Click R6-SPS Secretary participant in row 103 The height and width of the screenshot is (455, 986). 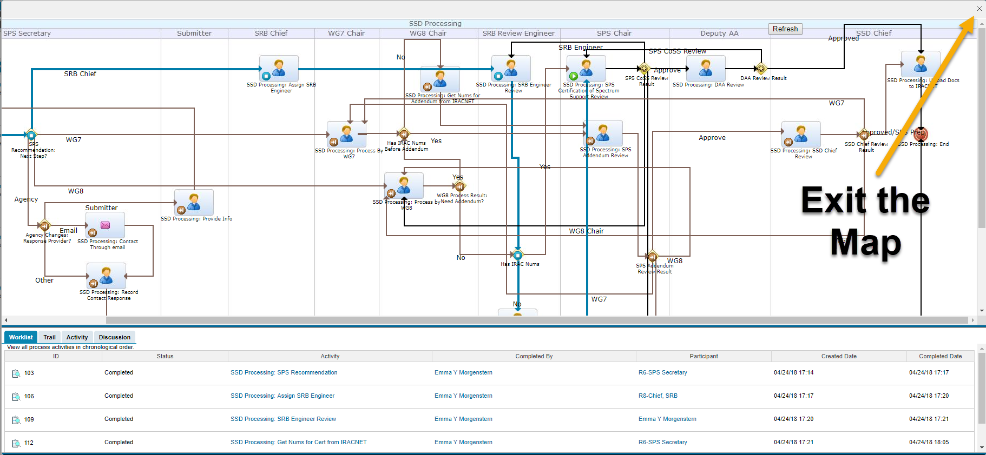tap(663, 373)
